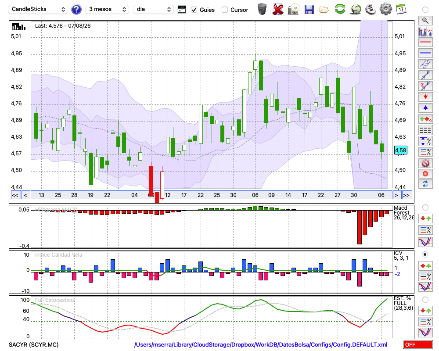Click the trash can icon in toolbar
The height and width of the screenshot is (351, 439).
point(262,9)
